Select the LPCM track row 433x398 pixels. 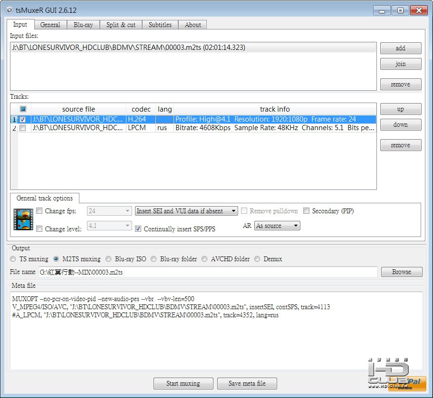(x=193, y=128)
